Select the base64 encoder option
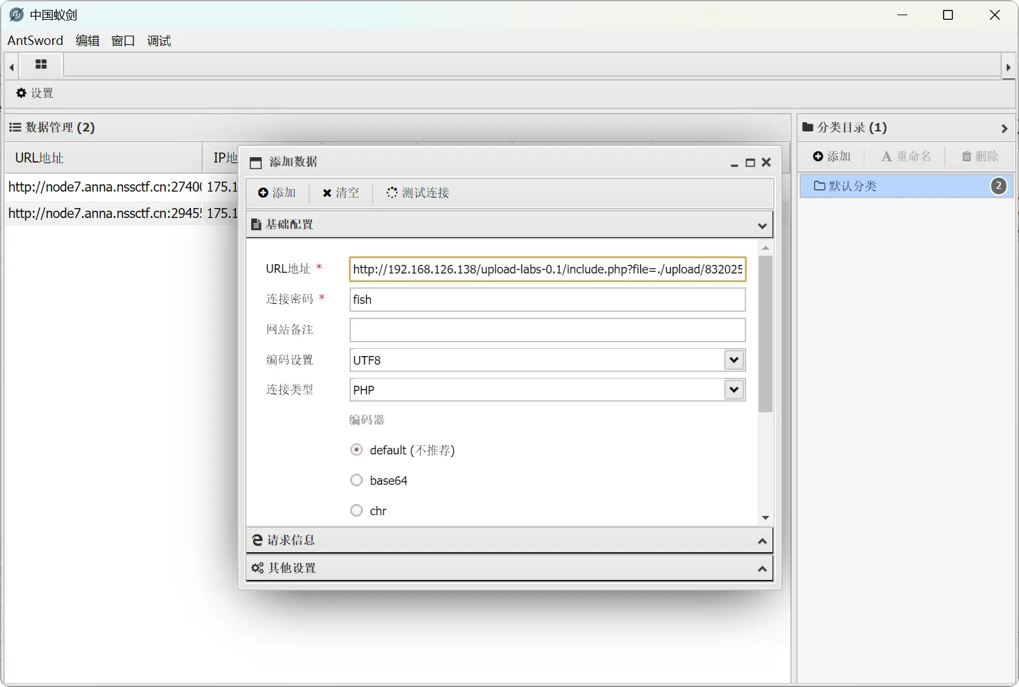1019x687 pixels. click(x=357, y=480)
